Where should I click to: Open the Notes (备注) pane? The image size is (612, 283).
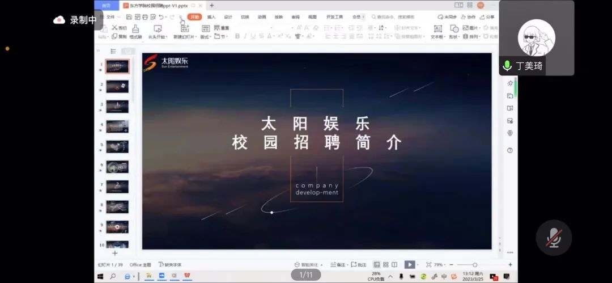[x=338, y=265]
